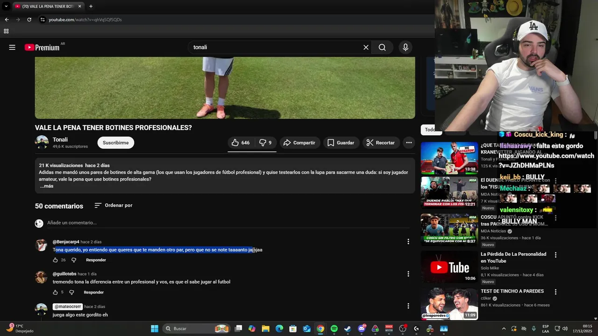Screen dimensions: 598x336
Task: Open Discord from the taskbar
Action: (362, 329)
